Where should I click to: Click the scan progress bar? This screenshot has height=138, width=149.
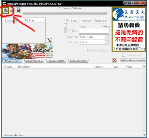click(65, 13)
